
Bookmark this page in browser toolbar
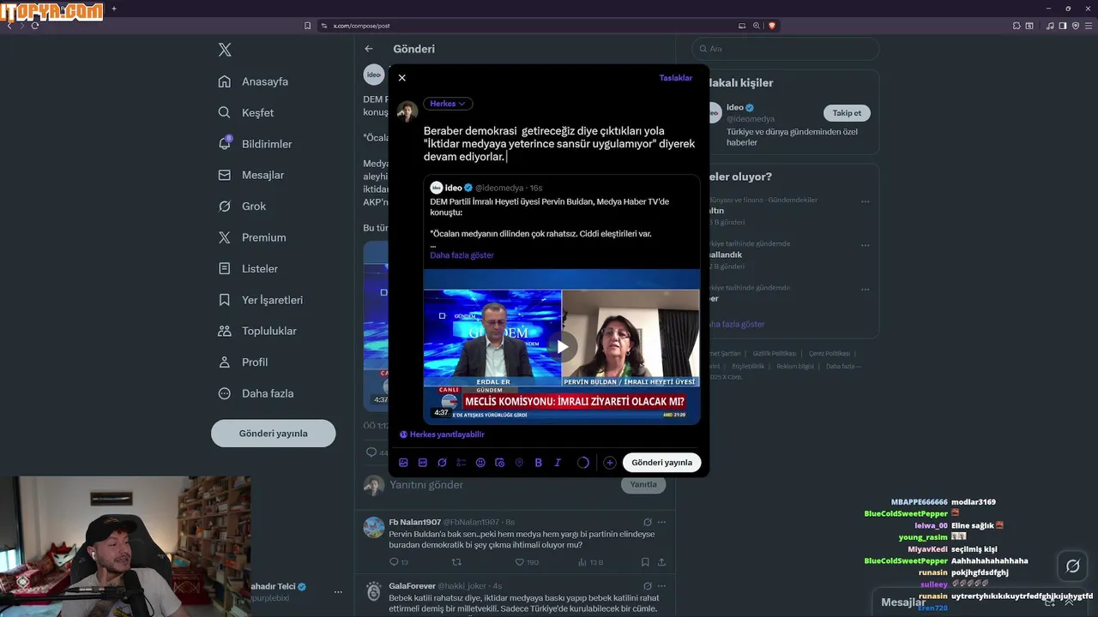(307, 26)
